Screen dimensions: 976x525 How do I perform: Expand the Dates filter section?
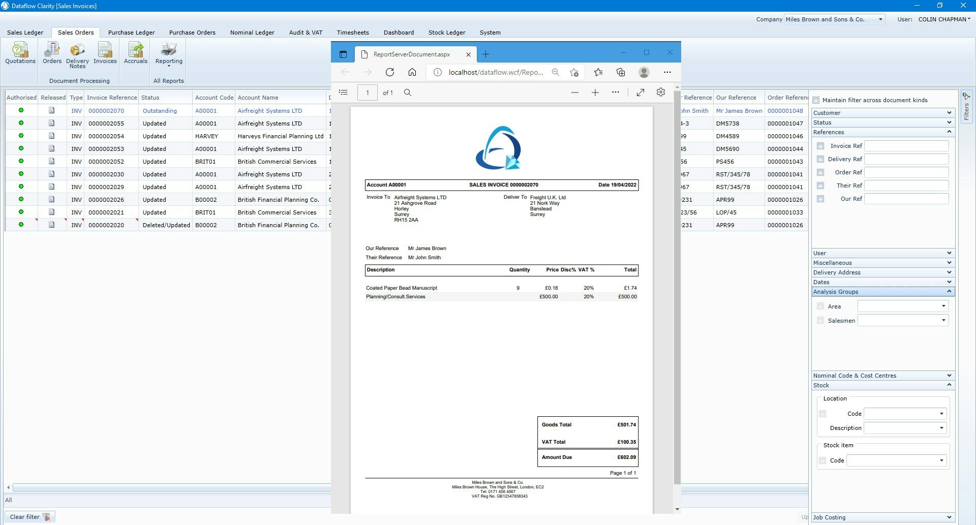pos(883,282)
